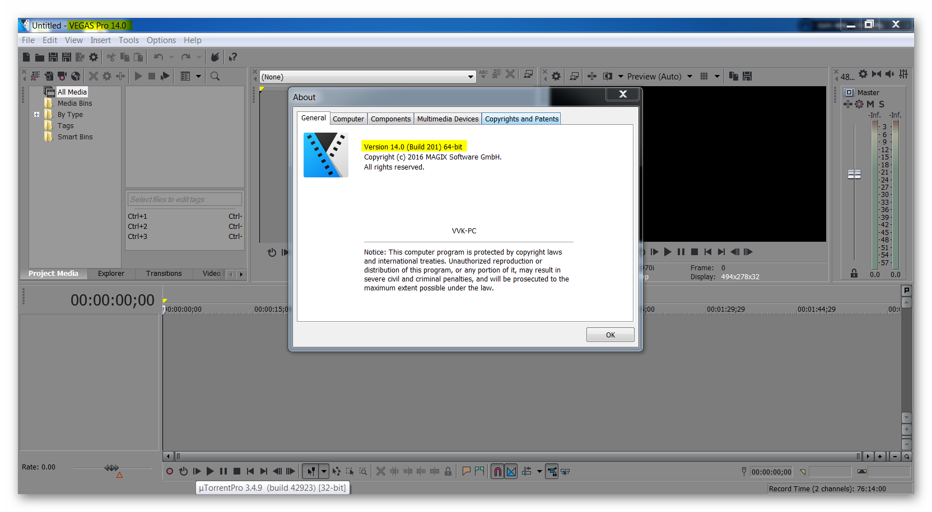Open the Overlays grid dropdown arrow
Image resolution: width=932 pixels, height=512 pixels.
click(x=717, y=77)
